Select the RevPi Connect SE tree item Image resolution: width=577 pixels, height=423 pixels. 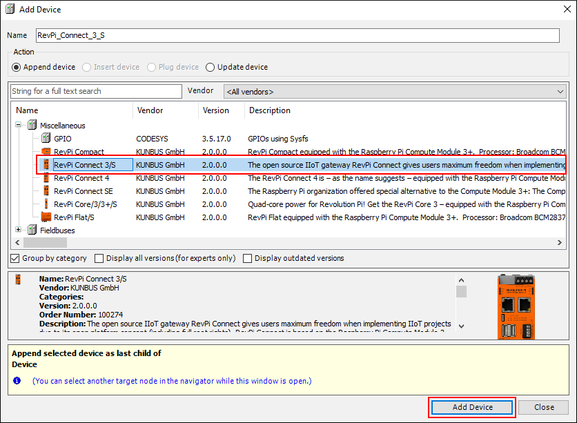[83, 191]
